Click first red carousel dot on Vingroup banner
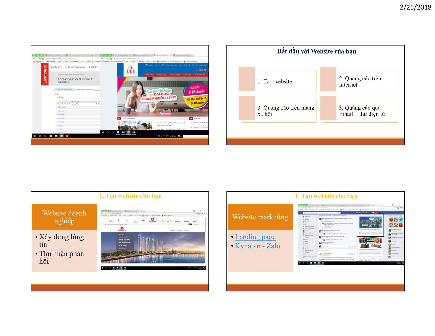Screen dimensions: 435x336 click(150, 262)
